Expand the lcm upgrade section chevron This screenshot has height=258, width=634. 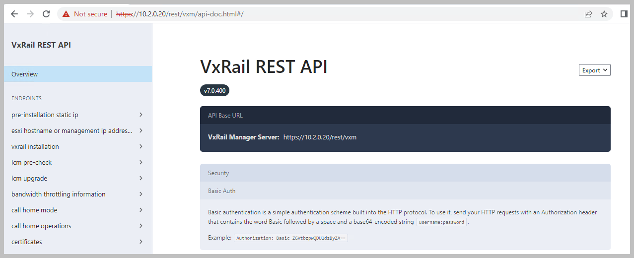click(141, 178)
